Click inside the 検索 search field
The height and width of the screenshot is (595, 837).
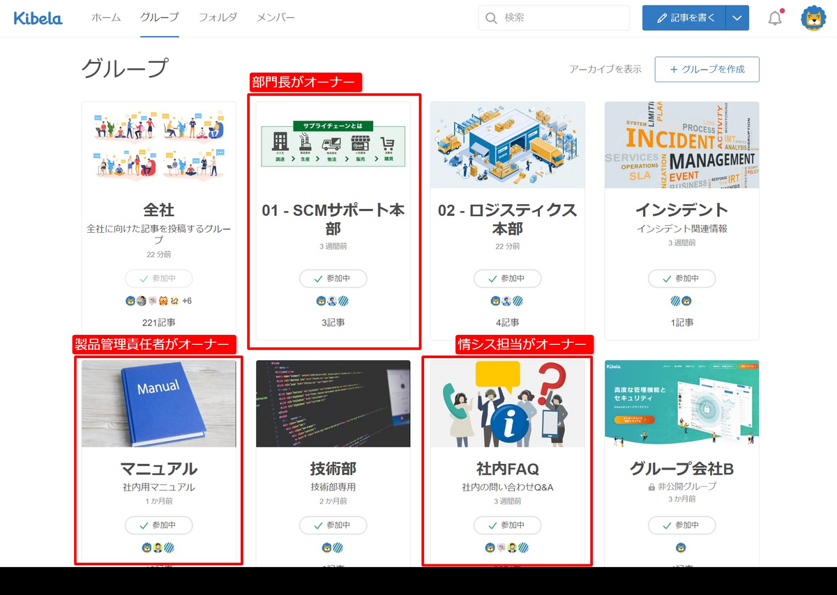click(551, 17)
